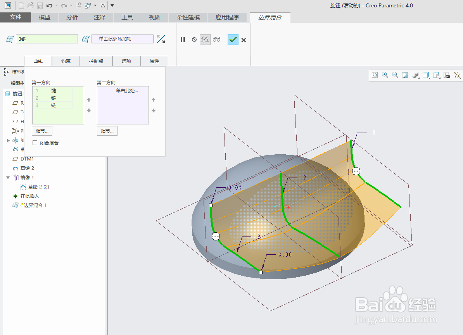Pause the boundary blend feature tool
Viewport: 463px width, 335px height.
coord(183,39)
